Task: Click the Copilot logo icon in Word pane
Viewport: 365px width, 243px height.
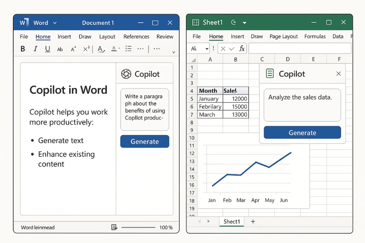Action: [126, 74]
